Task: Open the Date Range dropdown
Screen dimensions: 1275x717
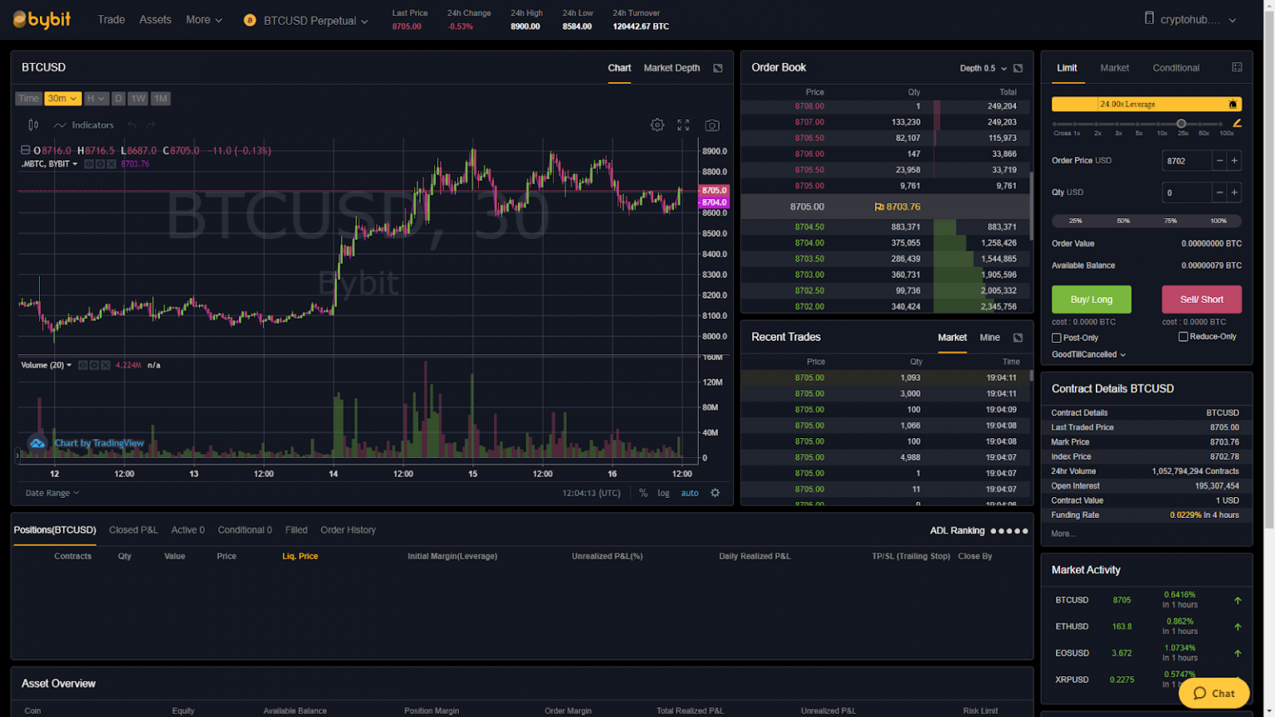Action: click(x=52, y=493)
